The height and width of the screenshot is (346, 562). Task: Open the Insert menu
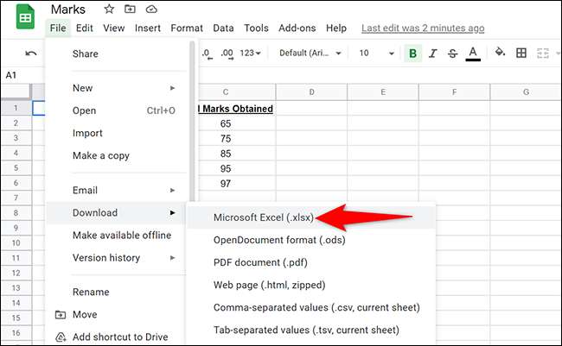(148, 28)
